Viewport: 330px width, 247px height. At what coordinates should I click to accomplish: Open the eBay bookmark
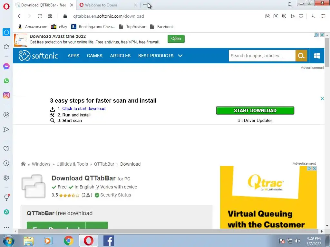click(x=59, y=27)
